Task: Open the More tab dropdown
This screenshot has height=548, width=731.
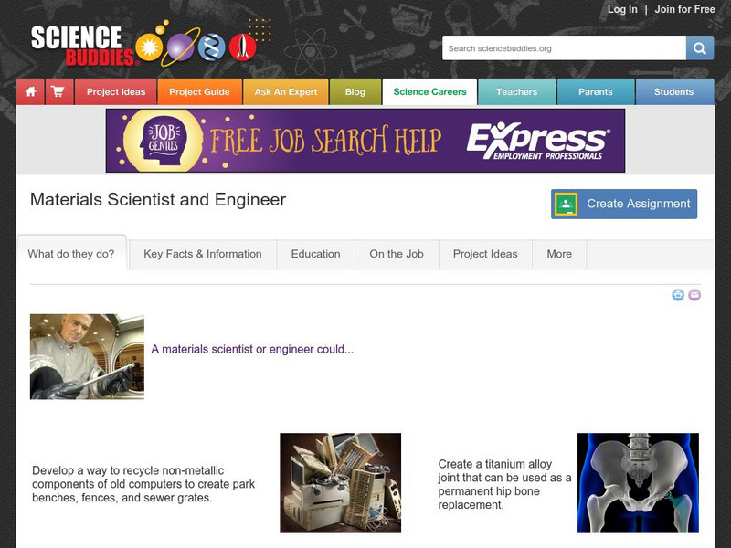Action: (x=559, y=255)
